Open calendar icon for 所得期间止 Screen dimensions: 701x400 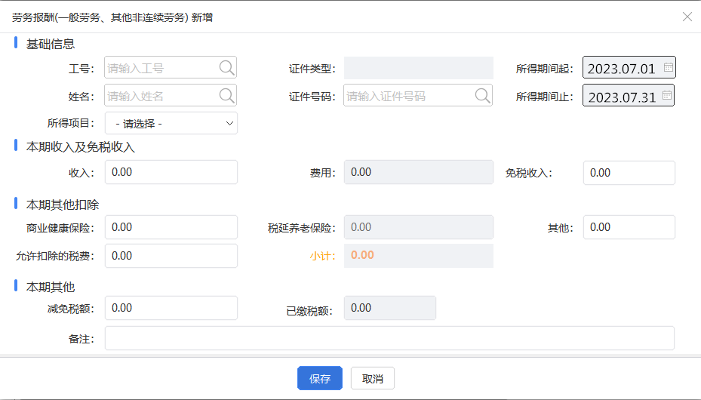pos(666,95)
